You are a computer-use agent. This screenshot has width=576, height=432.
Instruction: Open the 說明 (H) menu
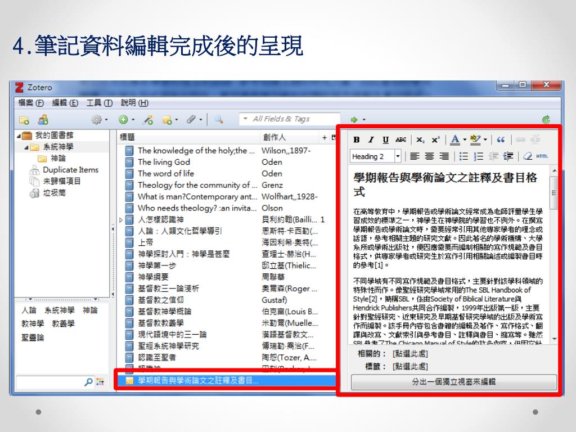[x=135, y=103]
